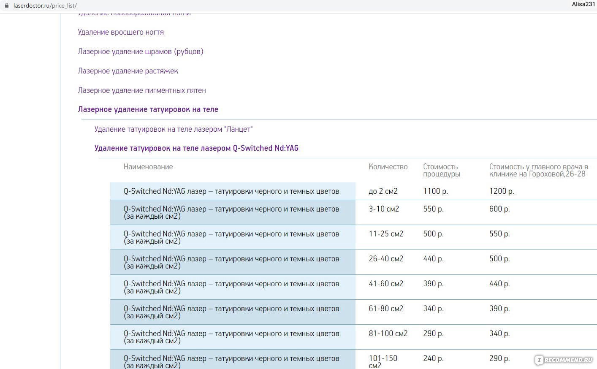Select the service name in 11-25 см2 row
597x369 pixels.
coord(231,237)
